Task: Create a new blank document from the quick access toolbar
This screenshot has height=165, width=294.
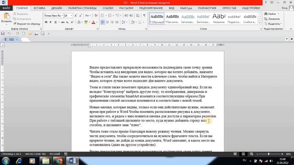Action: [x=24, y=33]
